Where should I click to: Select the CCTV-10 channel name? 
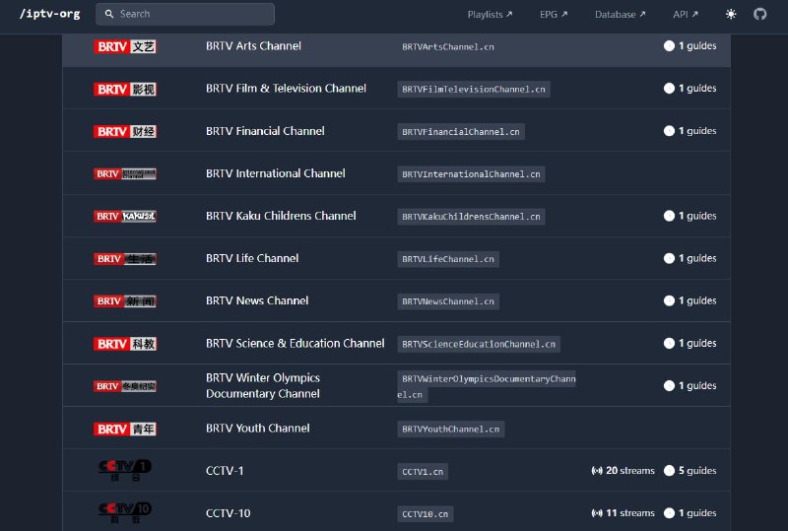click(x=229, y=513)
